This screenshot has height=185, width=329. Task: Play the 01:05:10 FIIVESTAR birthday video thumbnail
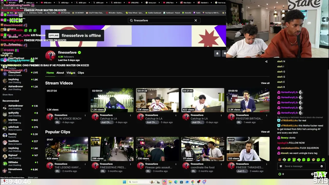[x=248, y=100]
